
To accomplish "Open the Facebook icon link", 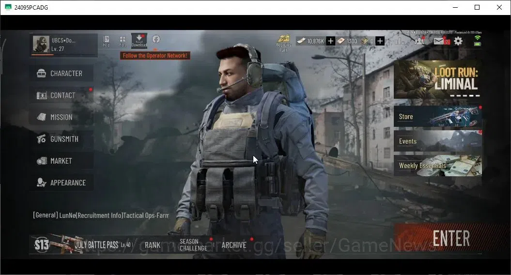I will click(x=156, y=39).
